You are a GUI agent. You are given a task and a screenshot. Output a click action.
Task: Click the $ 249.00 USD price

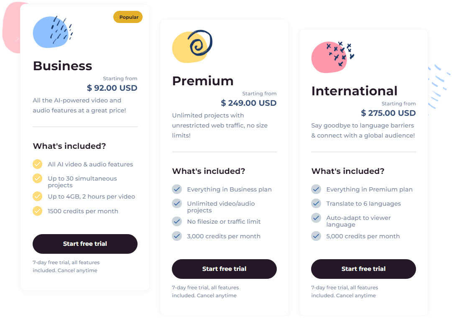(x=249, y=103)
